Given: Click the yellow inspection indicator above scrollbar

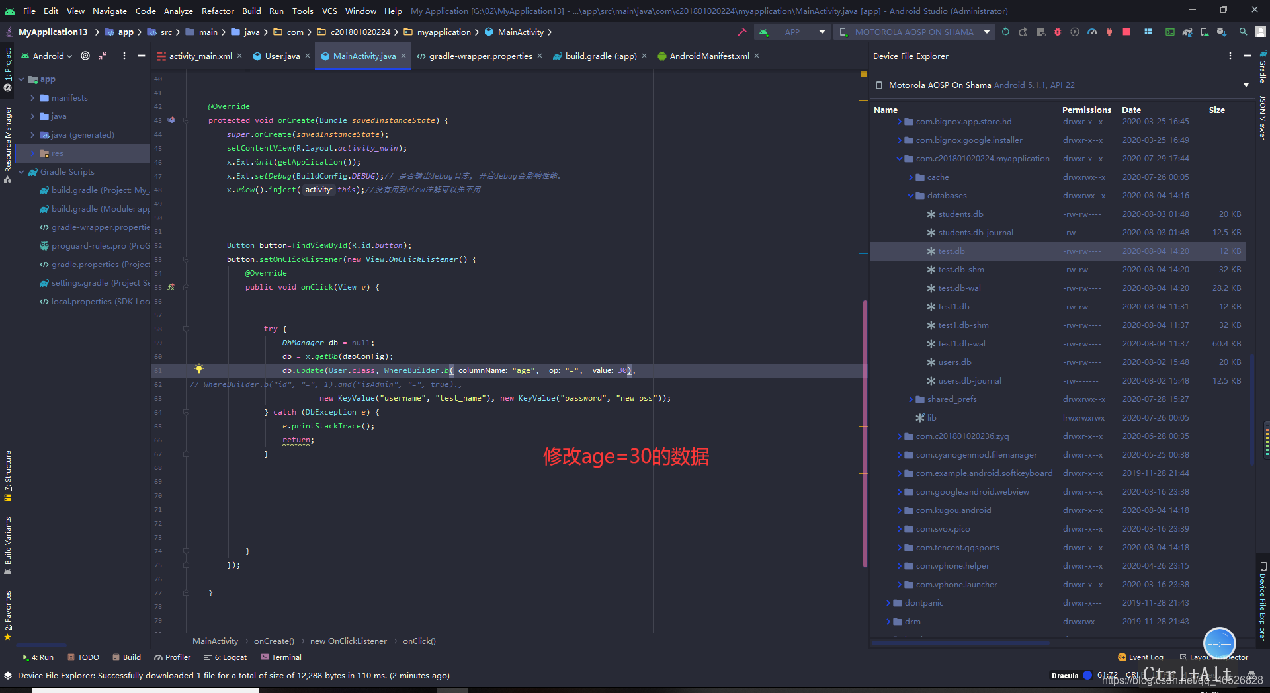Looking at the screenshot, I should (x=863, y=74).
